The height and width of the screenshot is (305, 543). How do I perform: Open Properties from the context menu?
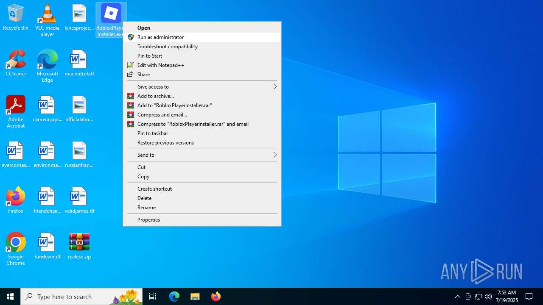tap(202, 220)
